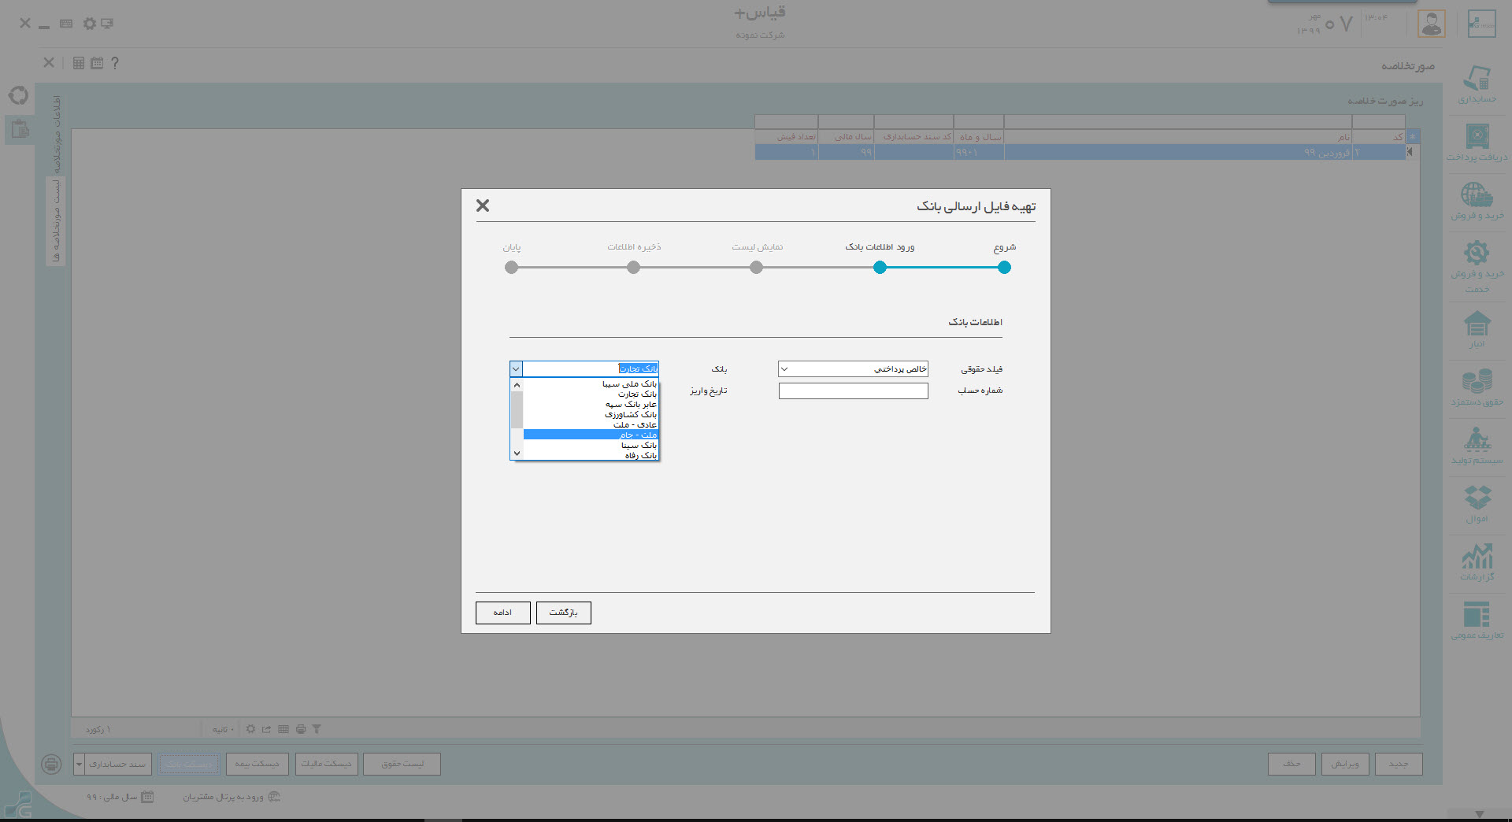Select بانک کشاورزی from the list
The image size is (1512, 822).
coord(591,414)
